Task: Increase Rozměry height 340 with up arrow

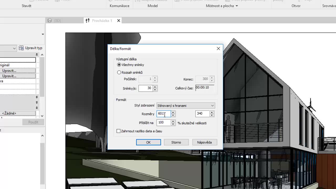Action: pyautogui.click(x=212, y=112)
